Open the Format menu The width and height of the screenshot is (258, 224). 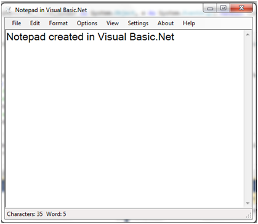tap(58, 23)
